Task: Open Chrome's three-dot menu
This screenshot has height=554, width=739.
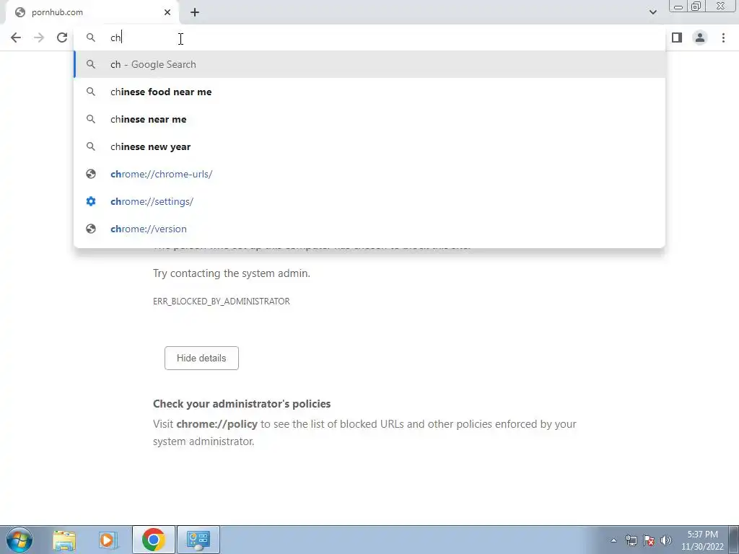Action: coord(723,38)
